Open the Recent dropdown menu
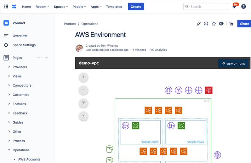Image resolution: width=251 pixels, height=163 pixels. click(x=43, y=7)
